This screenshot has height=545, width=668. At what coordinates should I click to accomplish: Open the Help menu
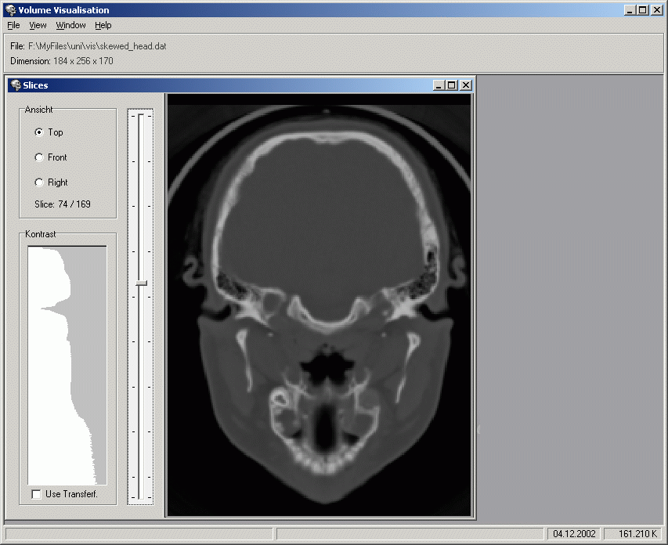tap(103, 25)
